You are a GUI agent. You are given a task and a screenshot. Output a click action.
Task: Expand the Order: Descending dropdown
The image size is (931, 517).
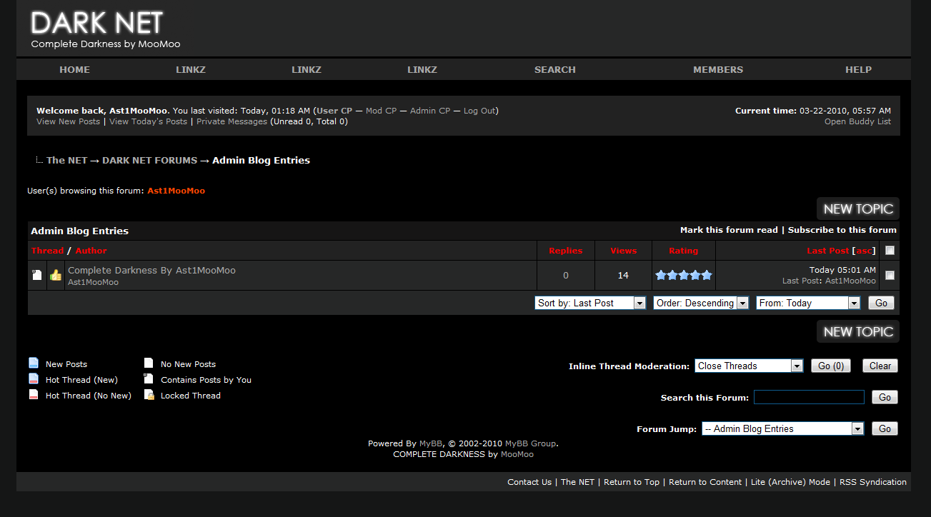(700, 303)
